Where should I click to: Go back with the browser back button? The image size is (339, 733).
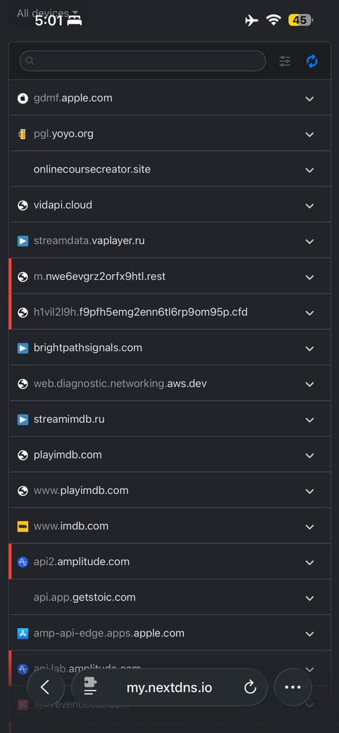(45, 687)
